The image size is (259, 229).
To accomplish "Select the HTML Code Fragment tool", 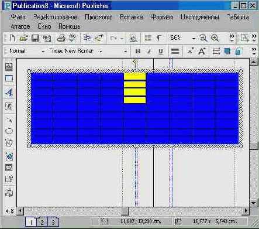I will tap(9, 179).
